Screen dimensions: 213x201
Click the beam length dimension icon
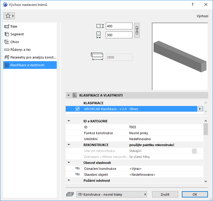(x=97, y=56)
